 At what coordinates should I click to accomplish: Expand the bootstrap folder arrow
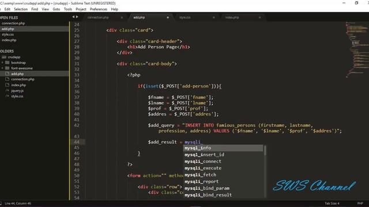(x=2, y=63)
